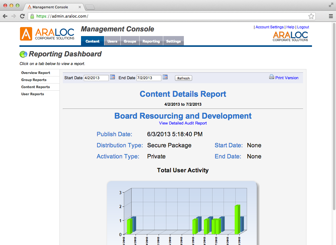The width and height of the screenshot is (336, 245).
Task: Reload the page using the refresh icon
Action: point(22,16)
